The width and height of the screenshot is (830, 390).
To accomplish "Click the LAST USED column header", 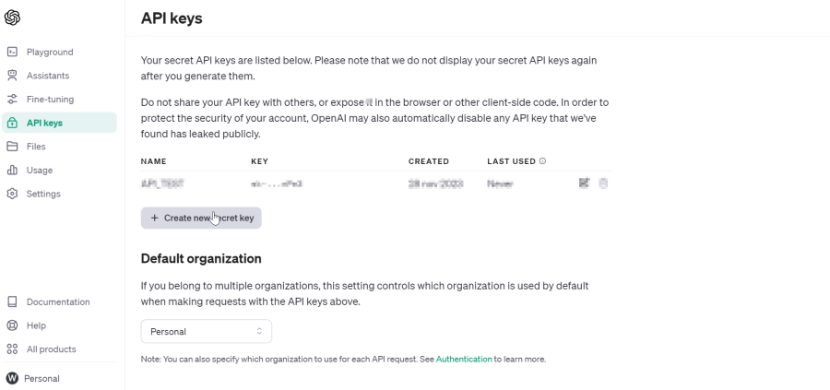I will (511, 161).
